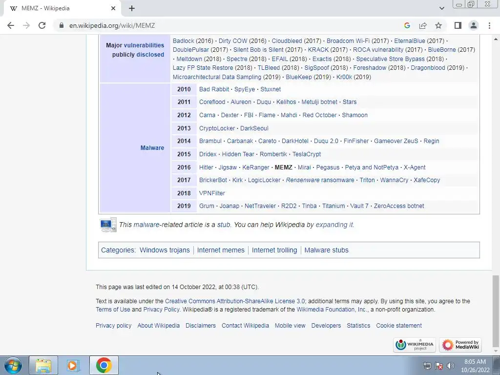500x375 pixels.
Task: Click Chrome icon in taskbar
Action: pyautogui.click(x=104, y=365)
